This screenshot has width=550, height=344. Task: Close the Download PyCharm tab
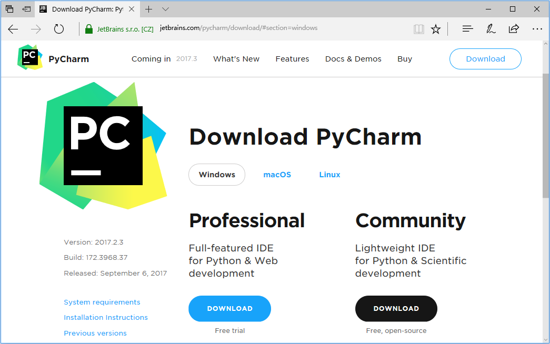pyautogui.click(x=132, y=9)
